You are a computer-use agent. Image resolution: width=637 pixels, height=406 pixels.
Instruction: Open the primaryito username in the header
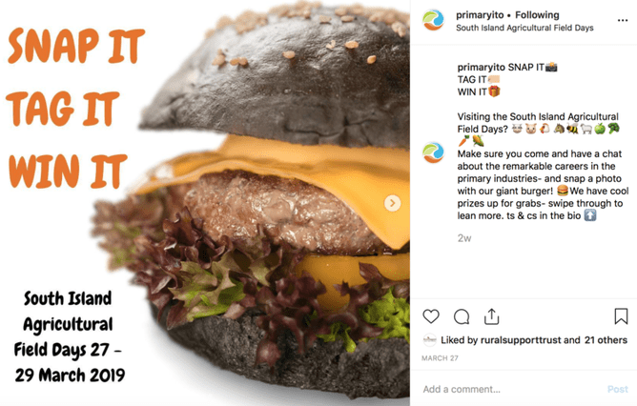click(x=480, y=15)
